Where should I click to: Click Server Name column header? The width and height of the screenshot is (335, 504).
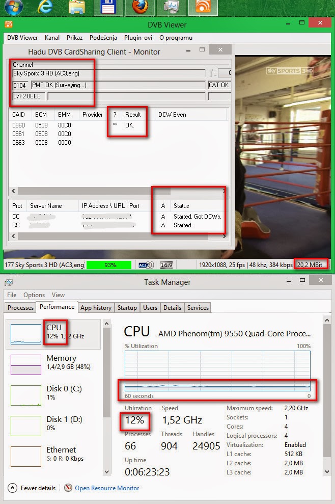click(x=46, y=206)
